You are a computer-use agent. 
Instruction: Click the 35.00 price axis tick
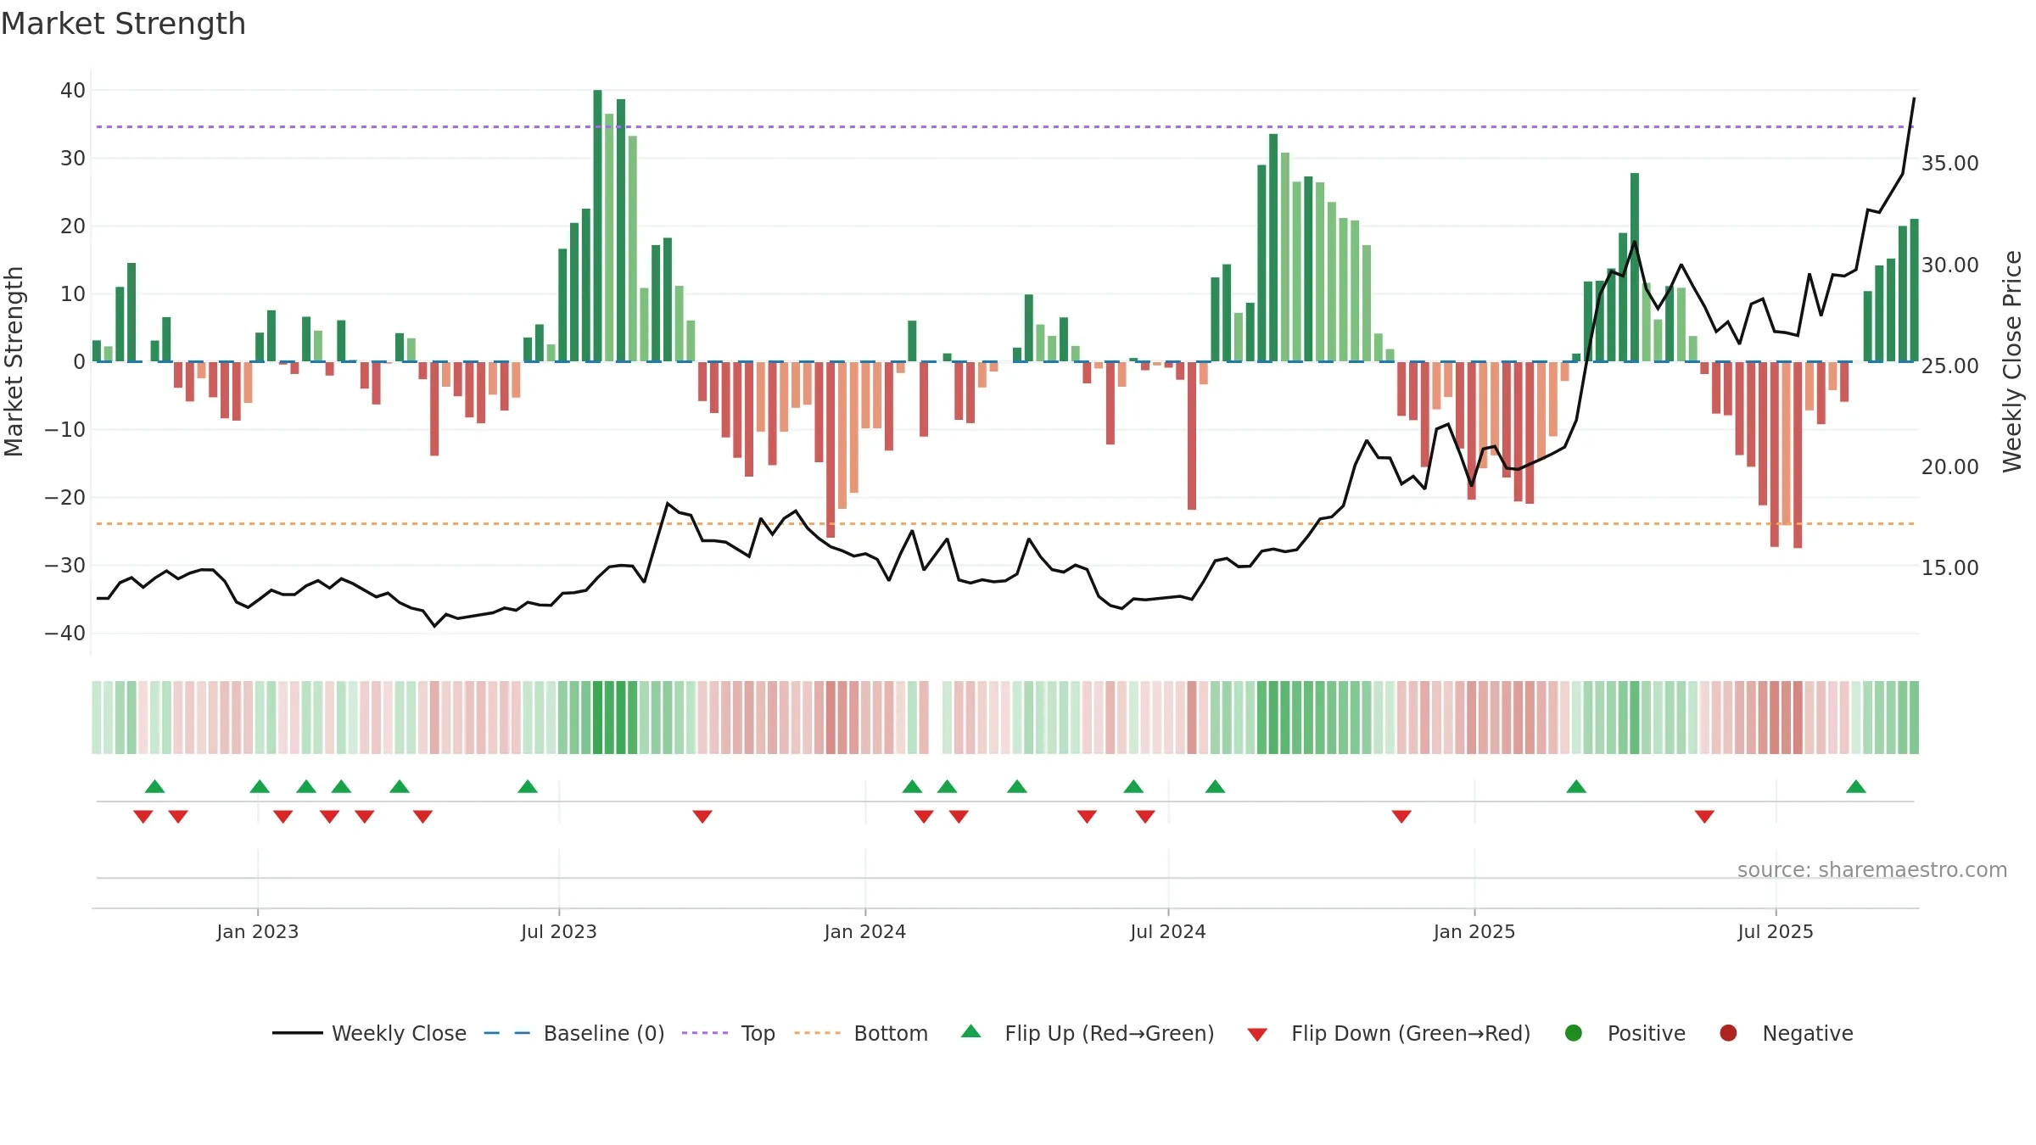click(1949, 164)
